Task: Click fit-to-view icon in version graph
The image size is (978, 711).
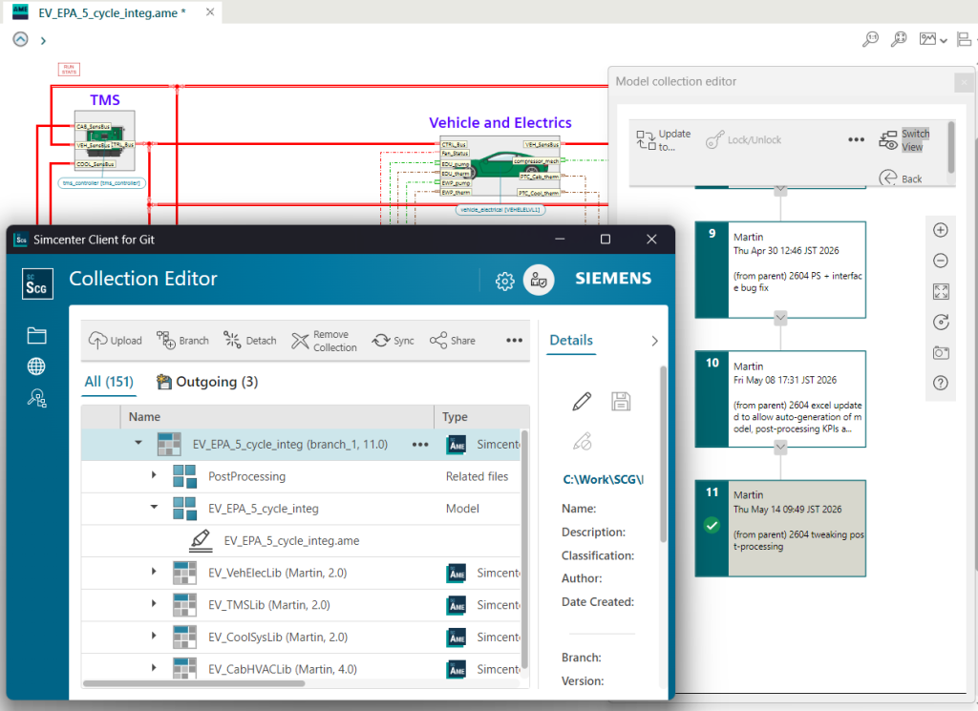Action: (941, 291)
